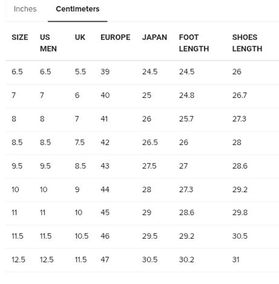Select the Centimeters tab

(77, 9)
